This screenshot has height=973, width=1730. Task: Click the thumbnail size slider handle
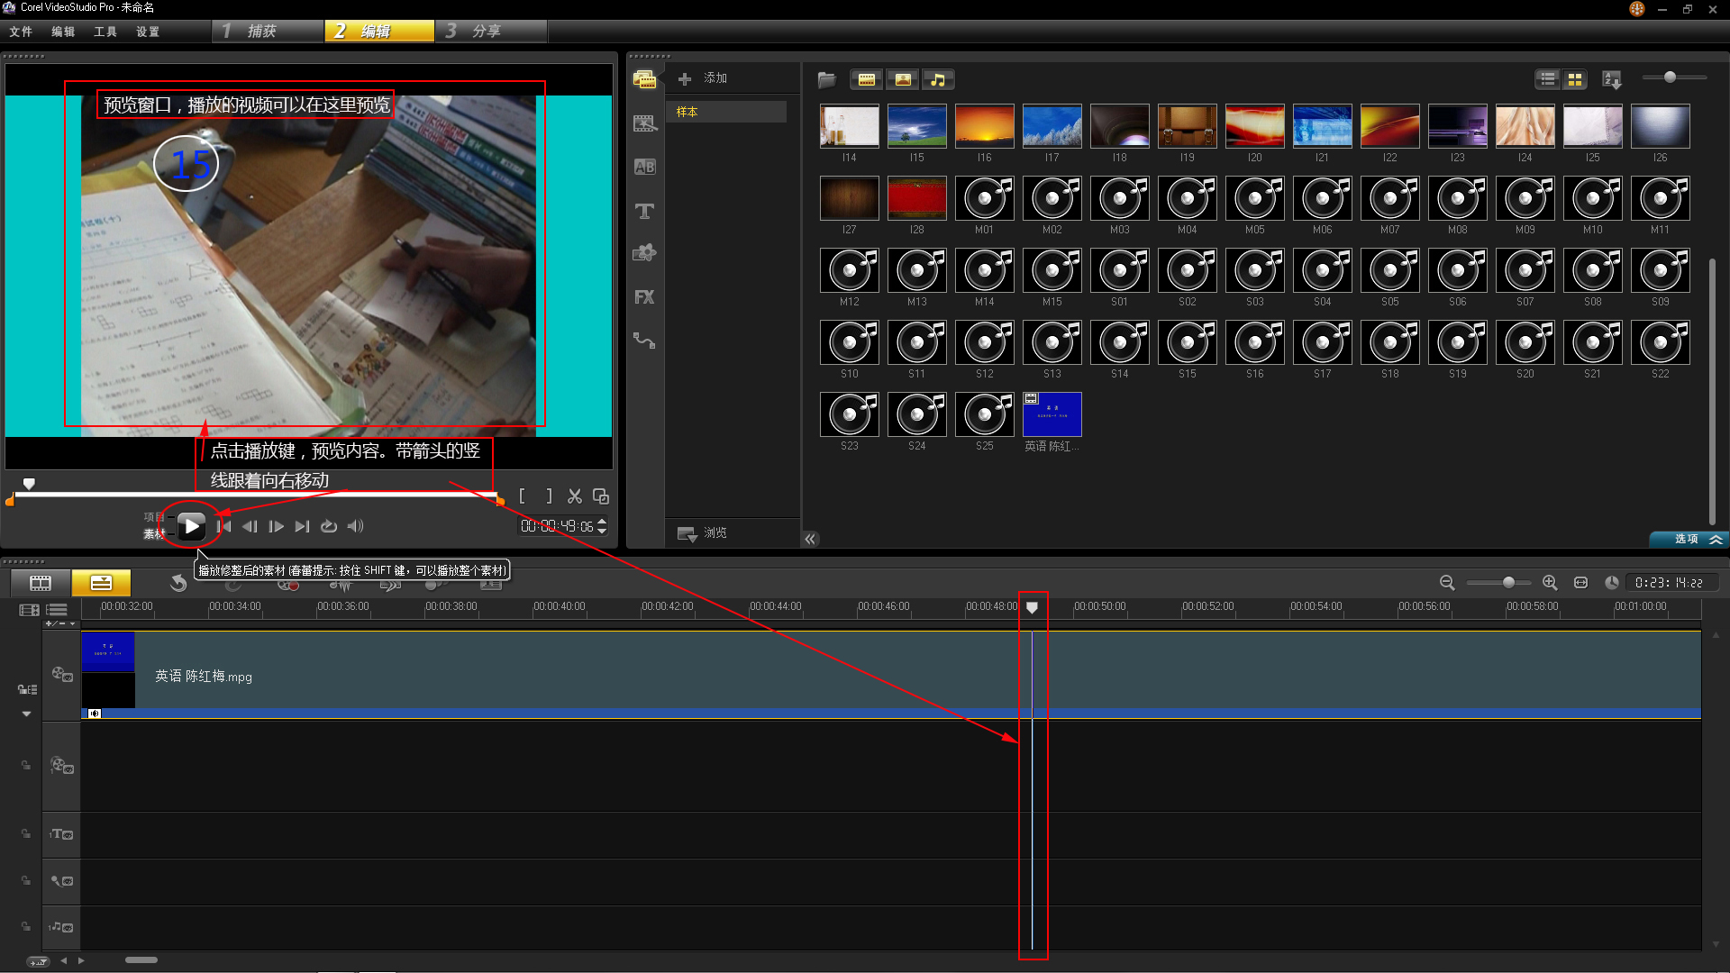[x=1670, y=77]
